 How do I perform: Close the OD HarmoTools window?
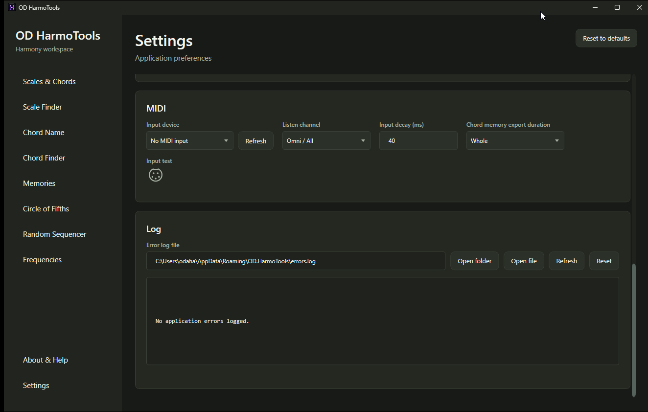pyautogui.click(x=639, y=7)
